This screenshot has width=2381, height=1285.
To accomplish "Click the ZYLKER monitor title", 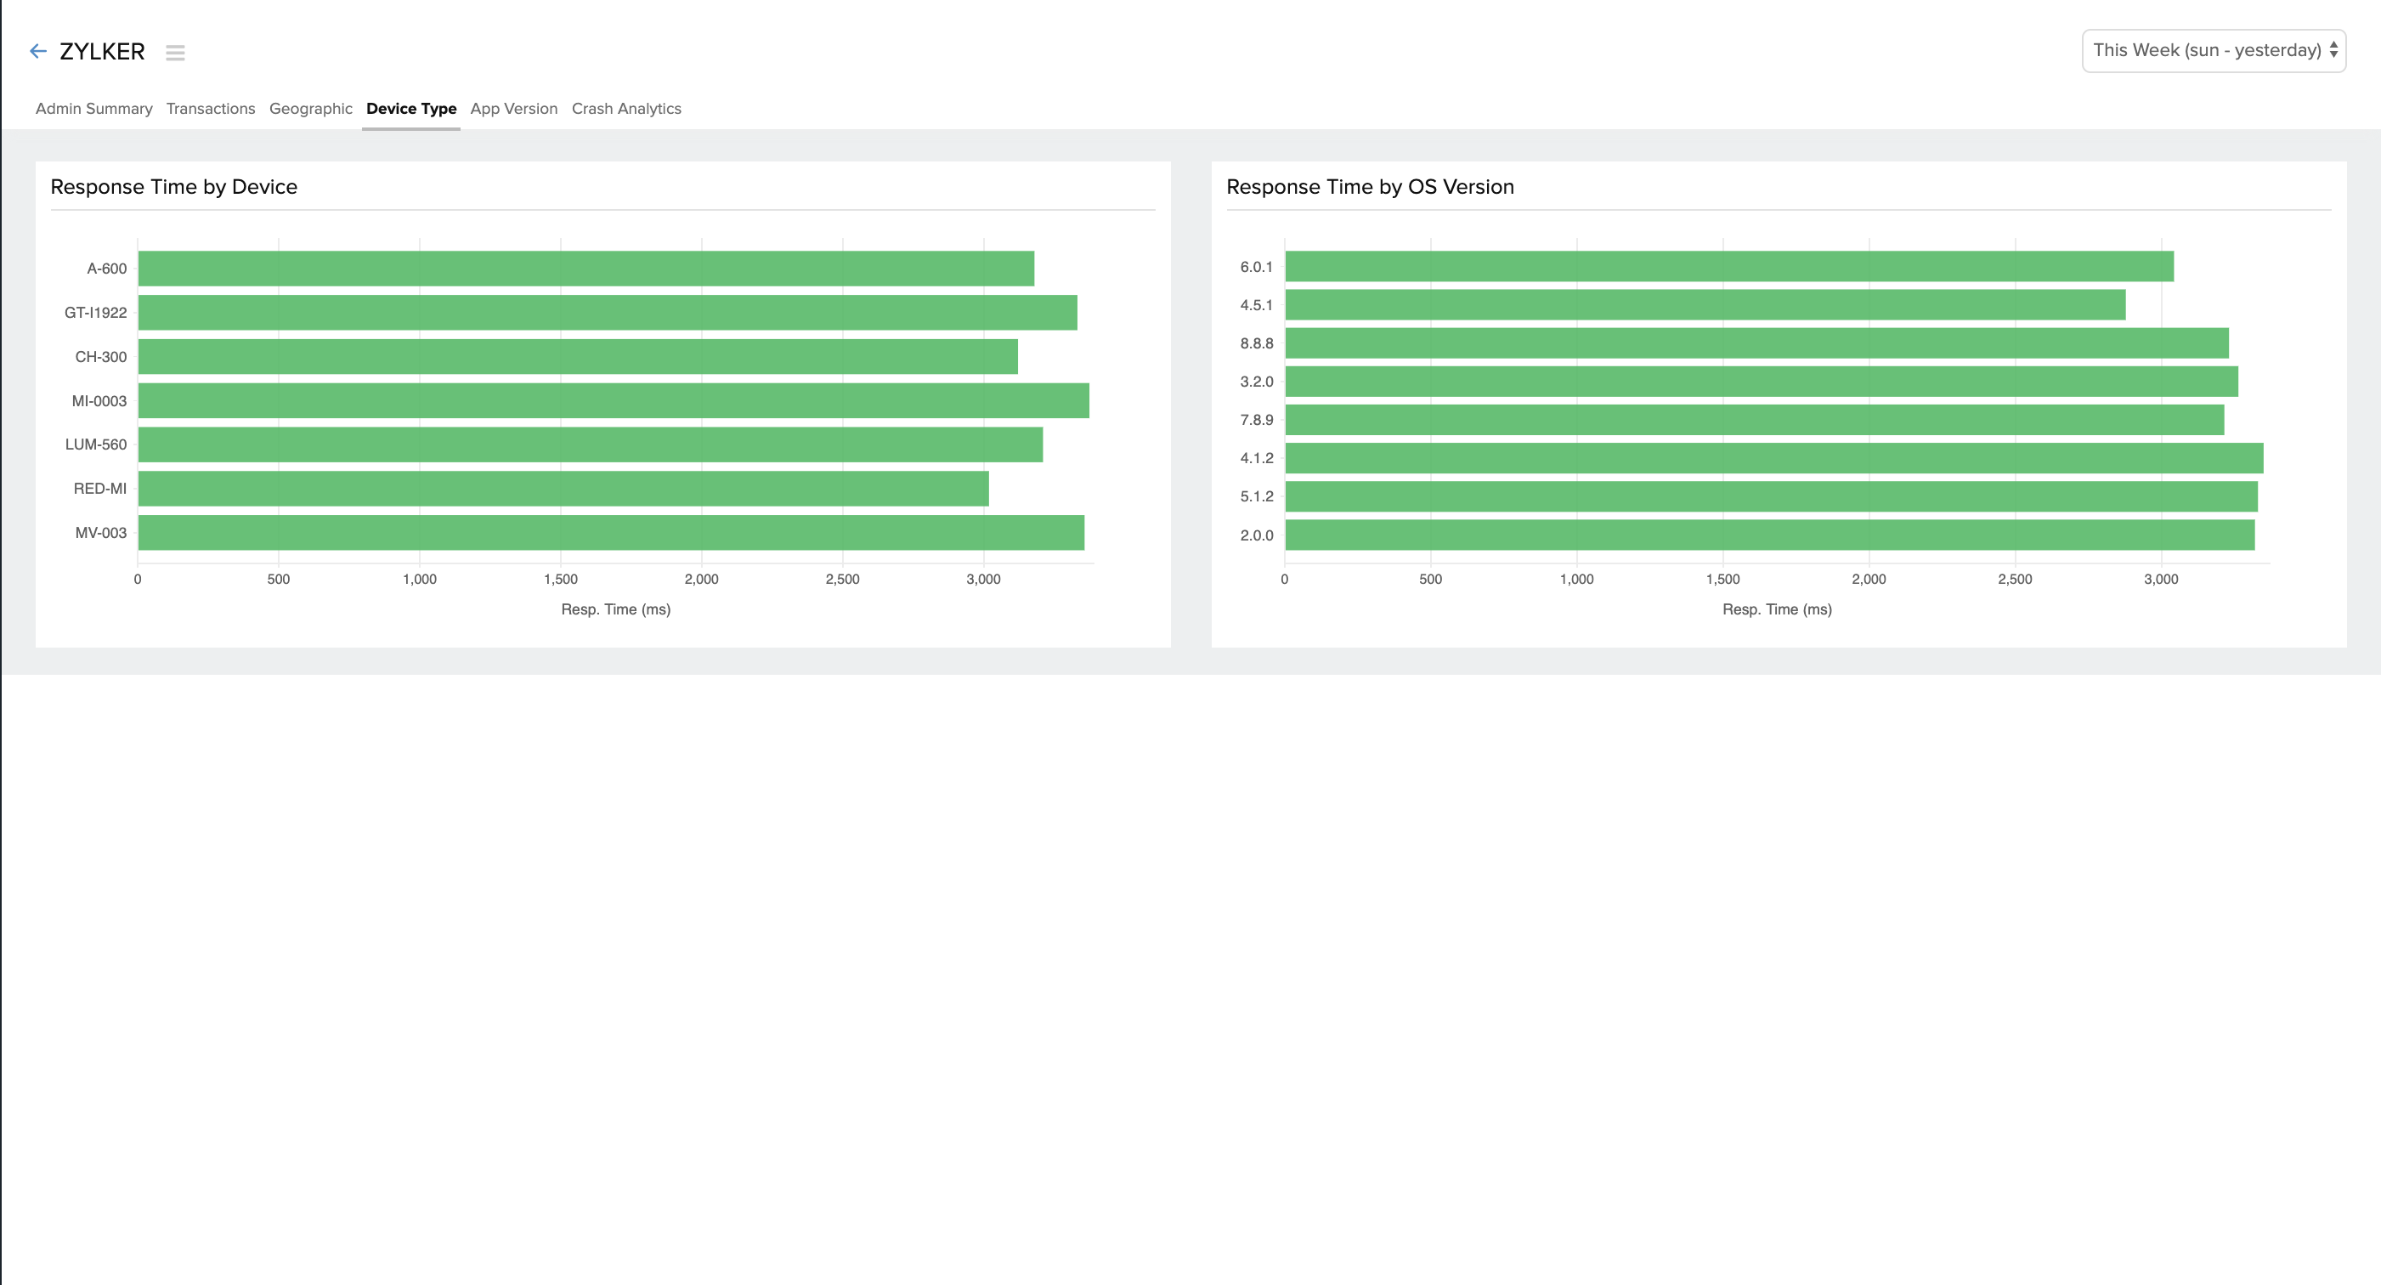I will point(102,51).
